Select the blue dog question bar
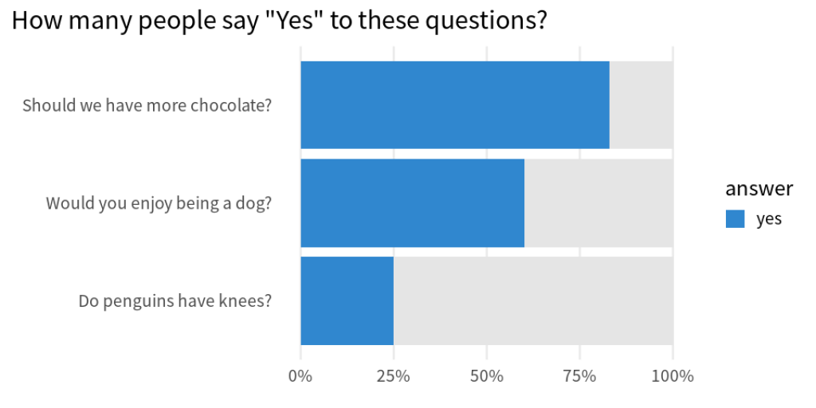This screenshot has height=408, width=816. click(412, 202)
